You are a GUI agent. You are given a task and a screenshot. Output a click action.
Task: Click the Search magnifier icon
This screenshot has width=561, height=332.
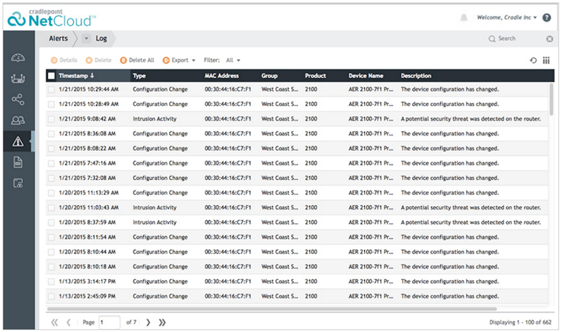[492, 39]
